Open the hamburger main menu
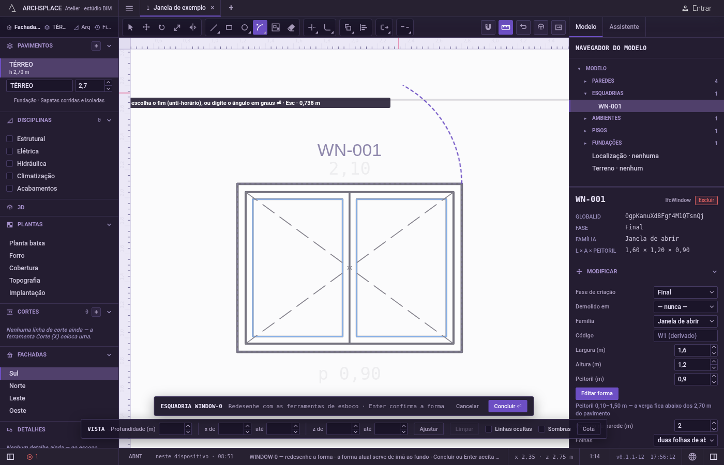 pyautogui.click(x=129, y=8)
